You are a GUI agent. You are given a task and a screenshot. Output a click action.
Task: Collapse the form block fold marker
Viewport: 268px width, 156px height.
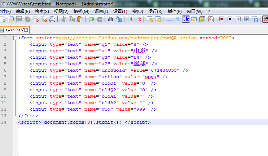click(x=15, y=38)
